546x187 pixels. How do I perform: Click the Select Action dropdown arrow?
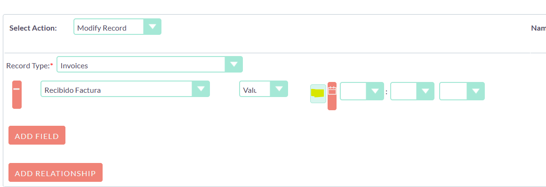pyautogui.click(x=153, y=26)
